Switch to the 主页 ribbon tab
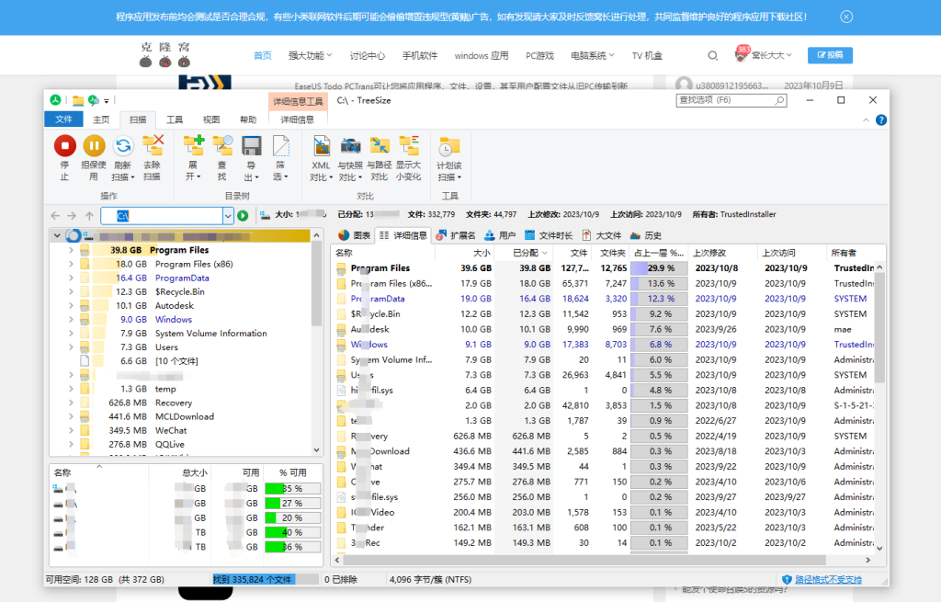The width and height of the screenshot is (941, 602). (x=101, y=119)
